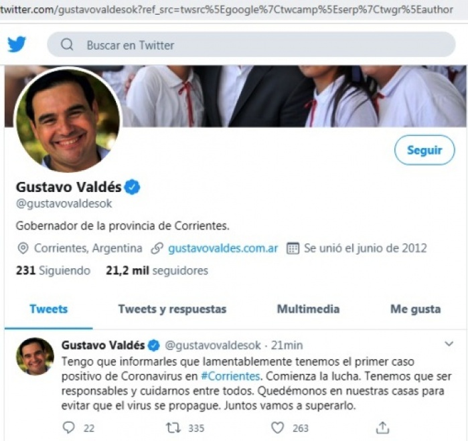Open the large profile photo
Viewport: 468px width, 441px height.
click(x=68, y=120)
